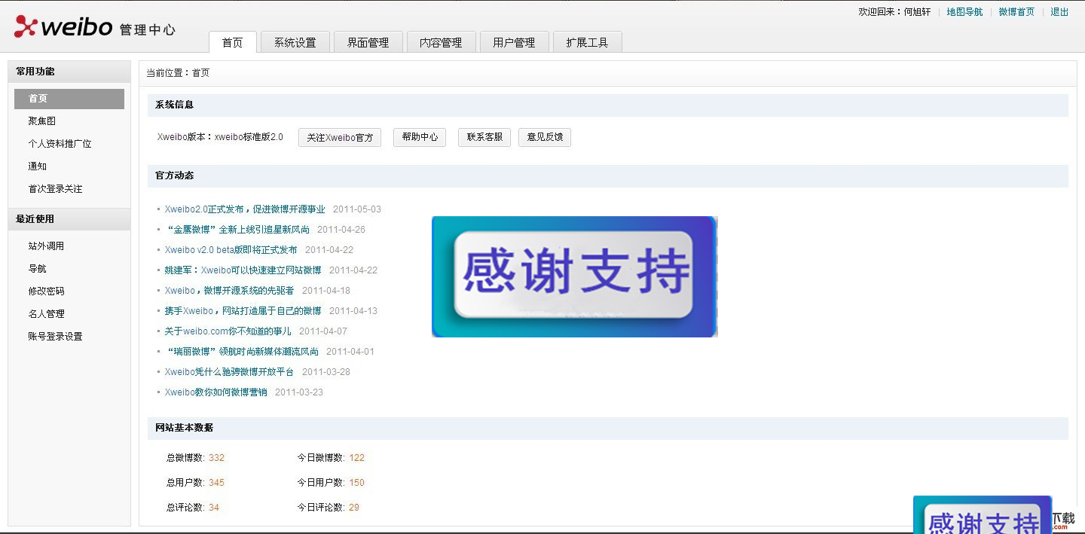Select 首页 in the left sidebar

click(x=69, y=99)
